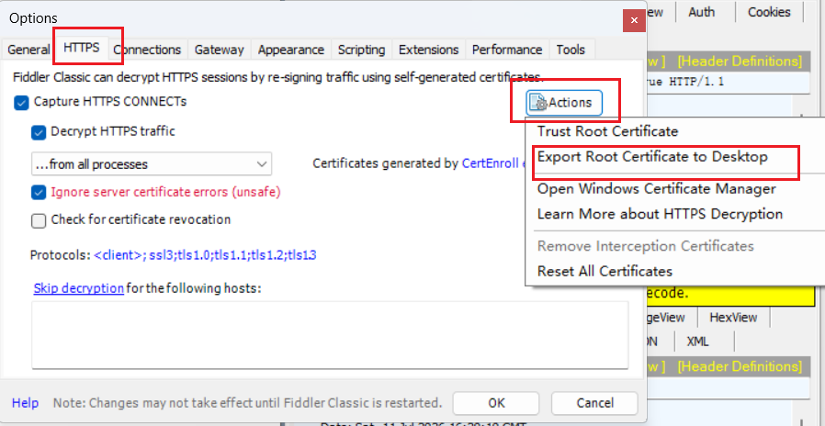This screenshot has width=825, height=426.
Task: Switch to the Performance tab
Action: pos(507,50)
